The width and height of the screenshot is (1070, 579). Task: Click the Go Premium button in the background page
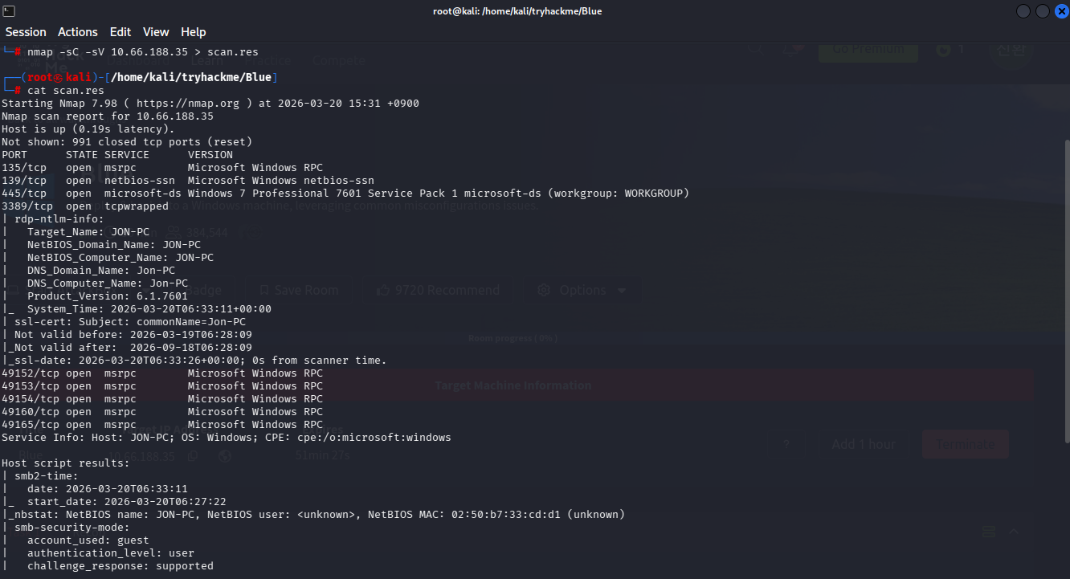pos(868,49)
